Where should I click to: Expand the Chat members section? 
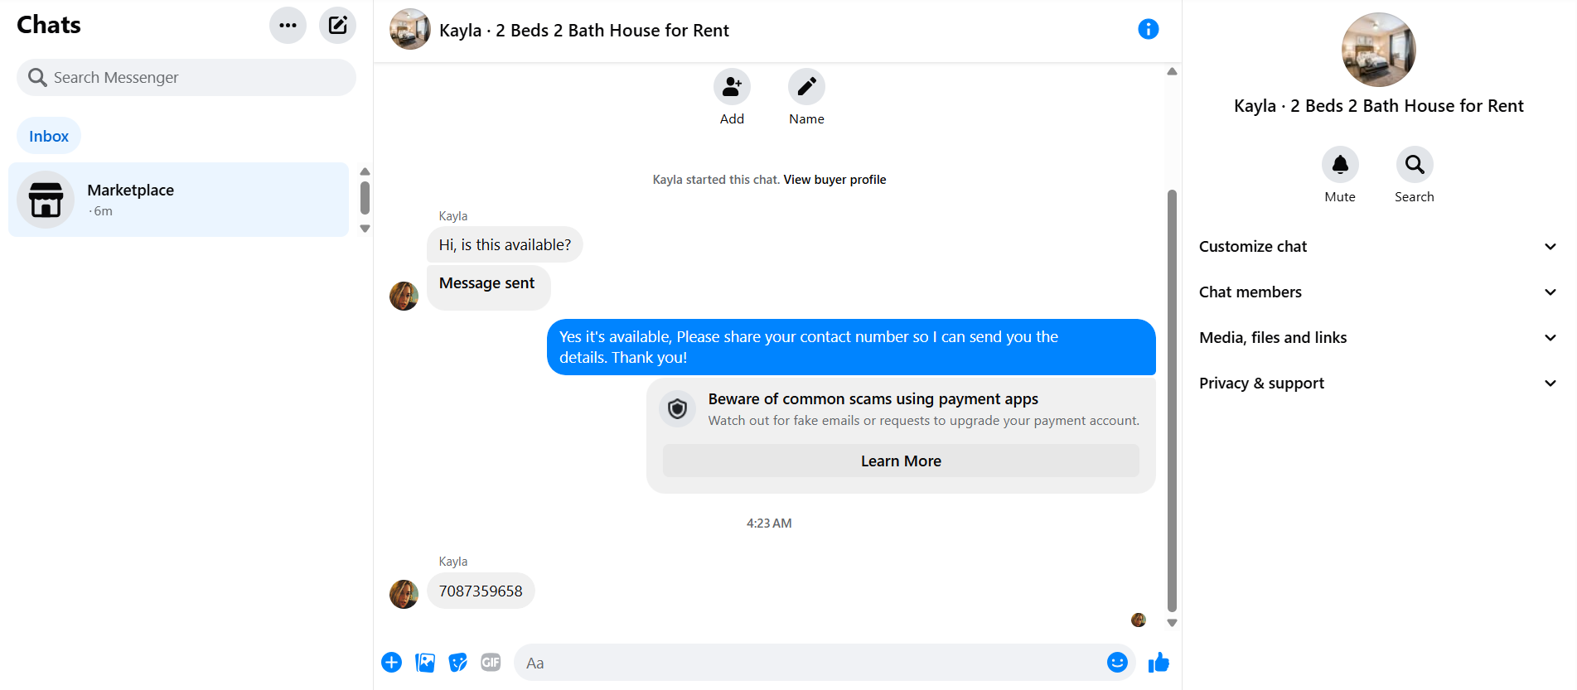point(1378,292)
